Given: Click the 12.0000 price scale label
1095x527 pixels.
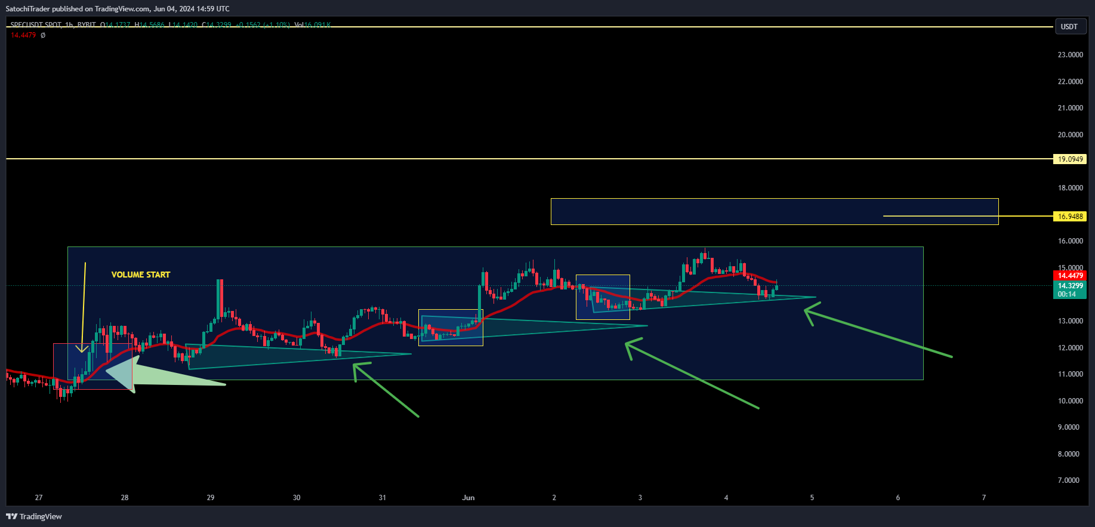Looking at the screenshot, I should click(x=1071, y=347).
